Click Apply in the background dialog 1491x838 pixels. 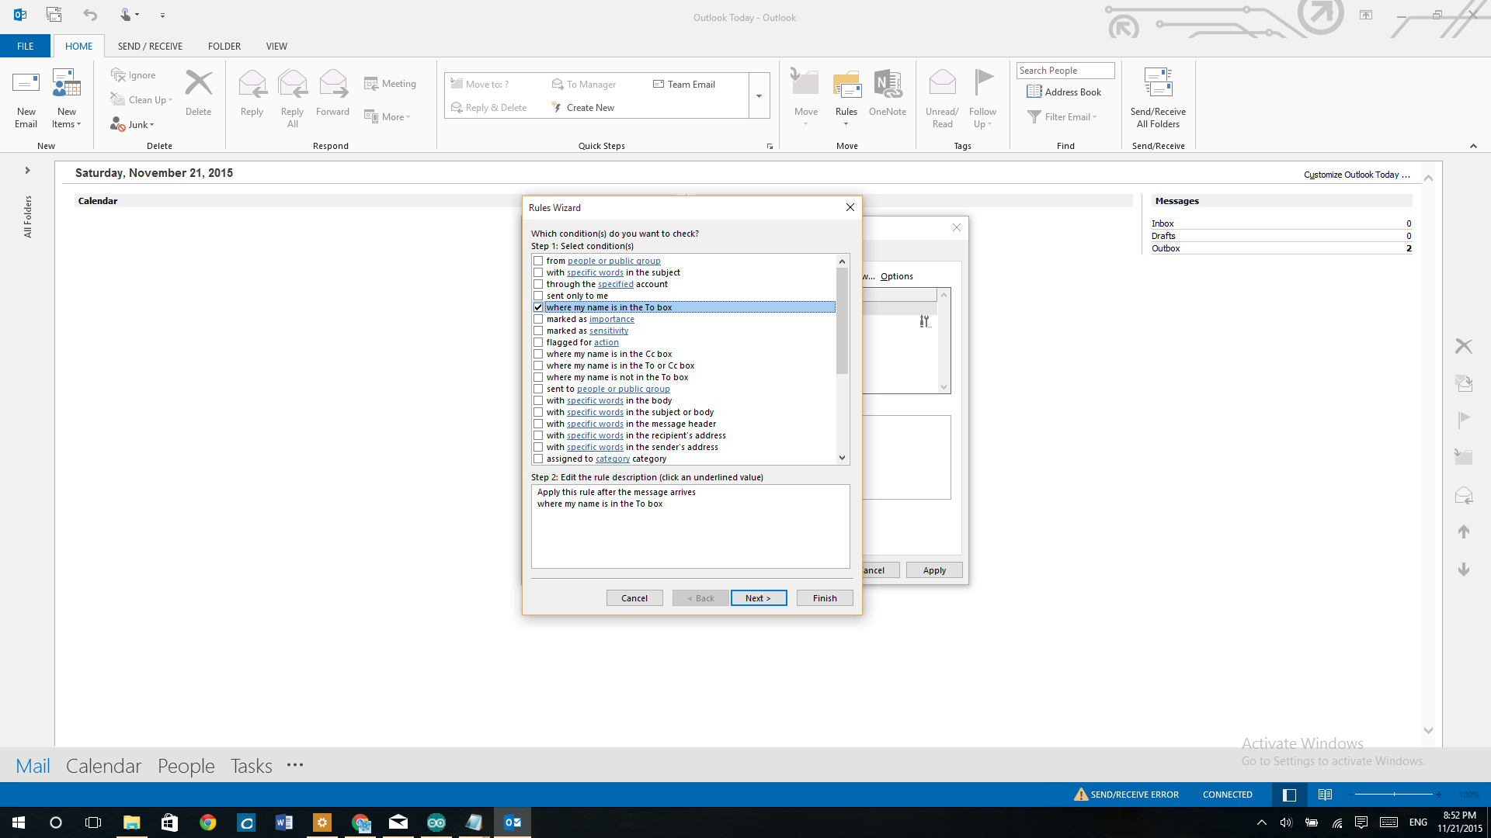pyautogui.click(x=934, y=570)
